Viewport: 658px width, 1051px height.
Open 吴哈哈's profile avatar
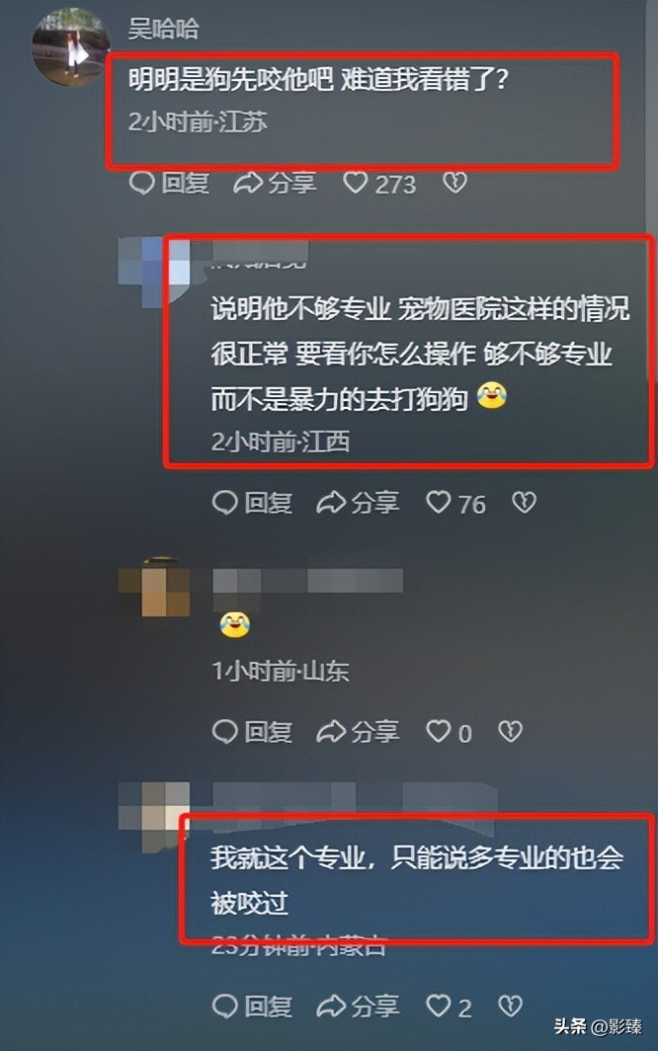pos(71,46)
